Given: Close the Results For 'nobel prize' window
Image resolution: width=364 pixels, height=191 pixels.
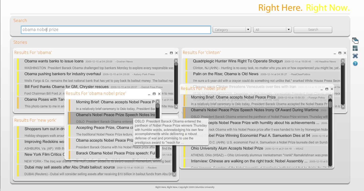Looking at the screenshot, I should [x=332, y=89].
